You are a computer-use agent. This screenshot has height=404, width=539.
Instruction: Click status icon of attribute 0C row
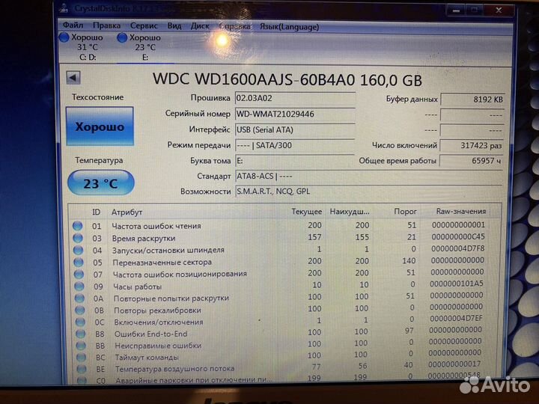coord(80,322)
